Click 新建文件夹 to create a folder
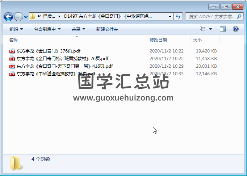The height and width of the screenshot is (176, 247). (107, 29)
